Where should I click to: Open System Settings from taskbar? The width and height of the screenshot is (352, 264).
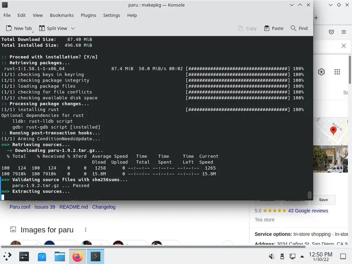[x=24, y=256]
